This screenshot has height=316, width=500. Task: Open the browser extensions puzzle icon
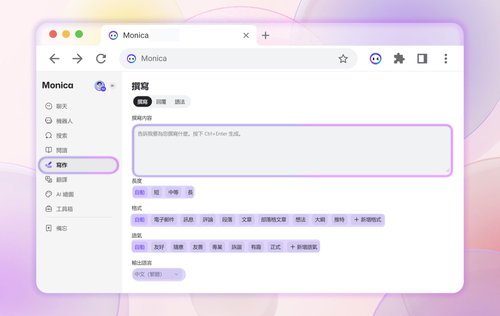tap(399, 59)
